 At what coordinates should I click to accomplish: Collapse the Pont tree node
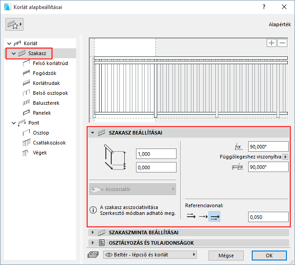[x=14, y=123]
